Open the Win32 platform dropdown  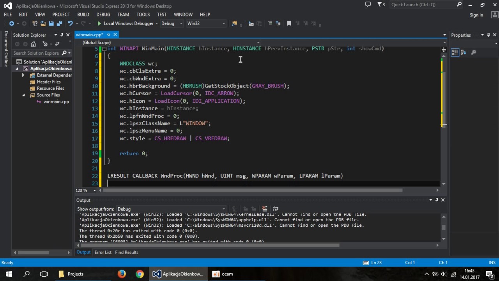click(x=206, y=23)
